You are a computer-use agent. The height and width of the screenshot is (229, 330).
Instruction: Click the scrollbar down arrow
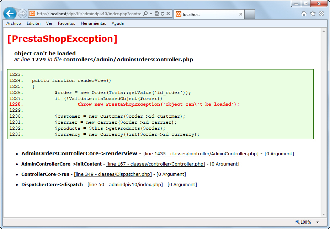[324, 214]
